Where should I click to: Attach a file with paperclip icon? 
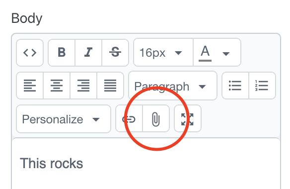click(x=156, y=118)
